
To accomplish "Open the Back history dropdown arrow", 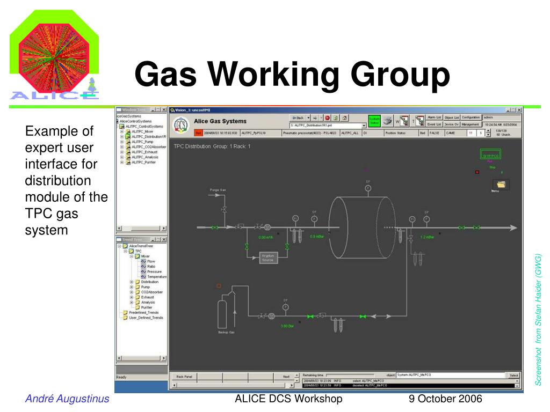I will tap(309, 118).
